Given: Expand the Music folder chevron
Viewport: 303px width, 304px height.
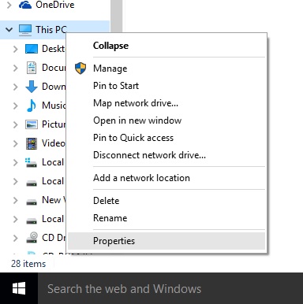Looking at the screenshot, I should [16, 106].
